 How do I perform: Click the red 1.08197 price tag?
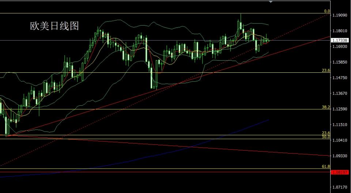pos(340,172)
